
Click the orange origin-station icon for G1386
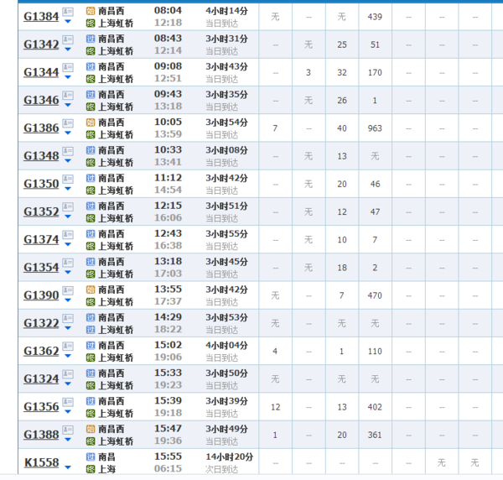point(91,122)
